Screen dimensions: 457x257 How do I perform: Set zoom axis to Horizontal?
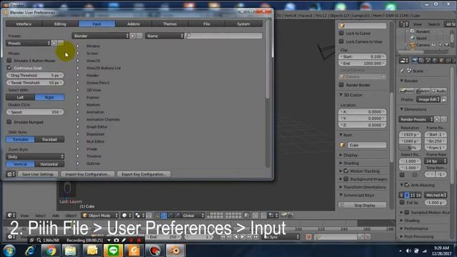click(x=49, y=164)
